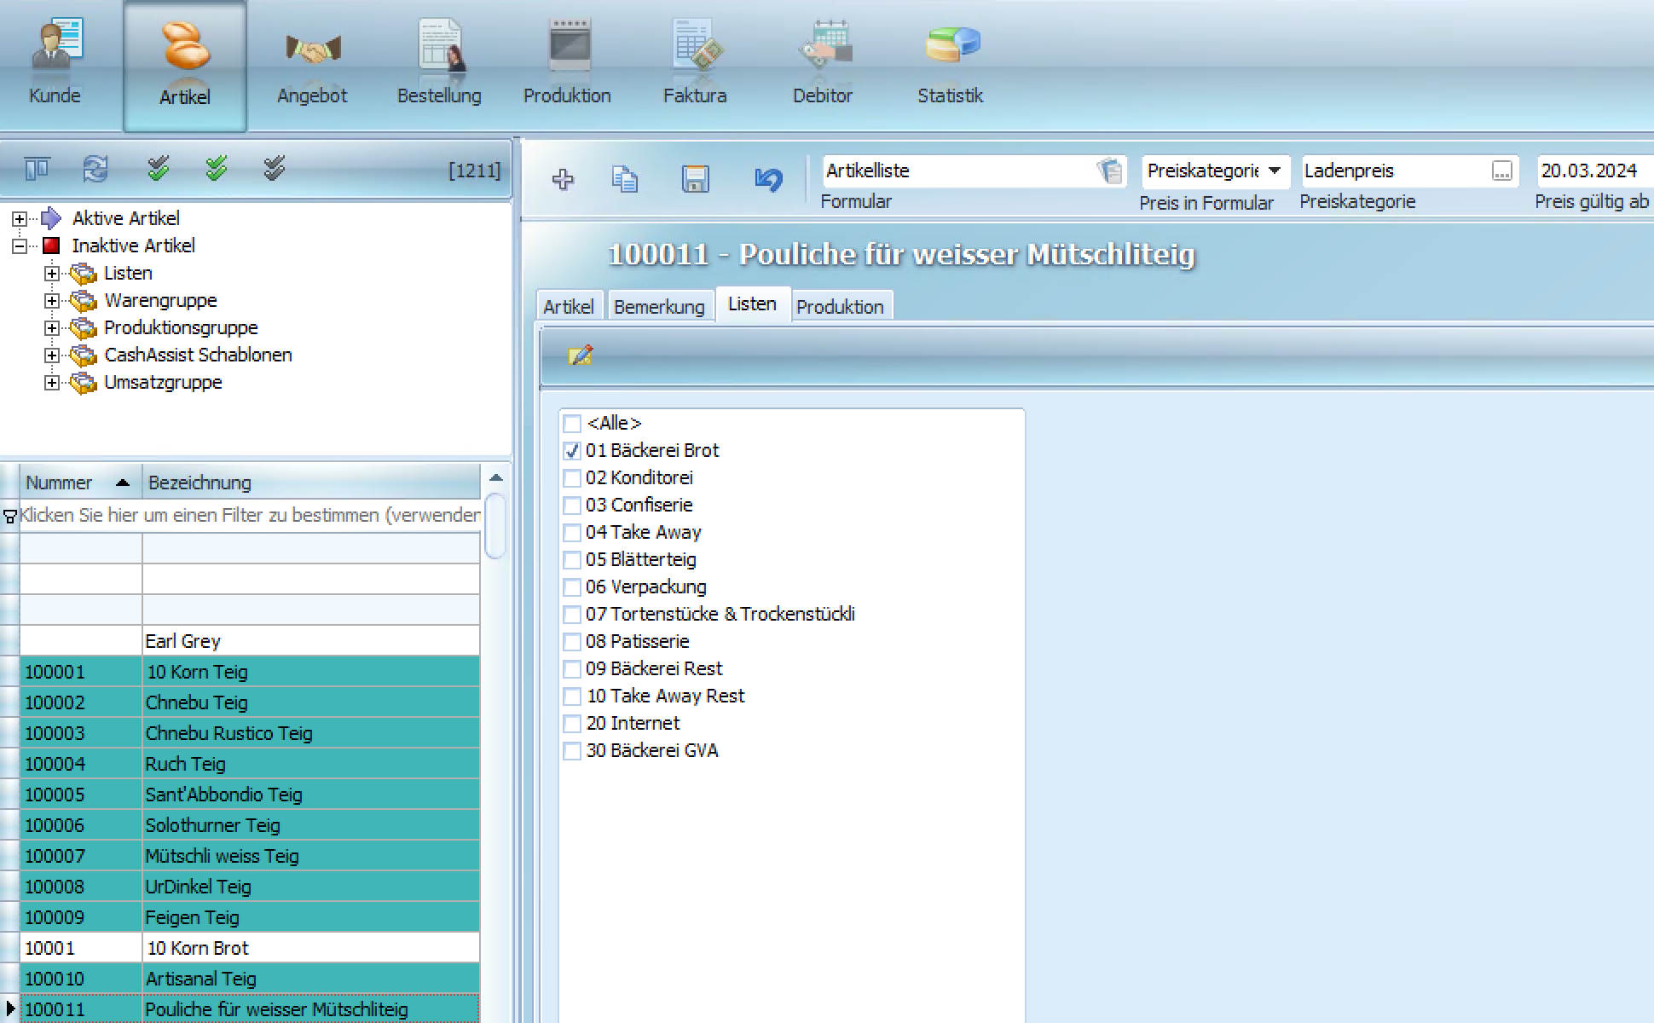Switch to the Artikel detail tab
Viewport: 1654px width, 1023px height.
coord(569,307)
